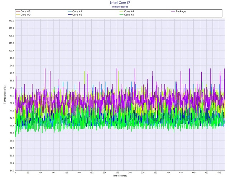Click the Core #0 legend label
The image size is (240, 180).
click(x=25, y=15)
